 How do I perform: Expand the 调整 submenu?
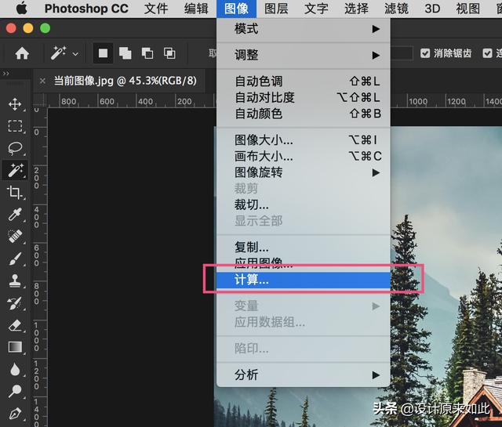point(304,55)
